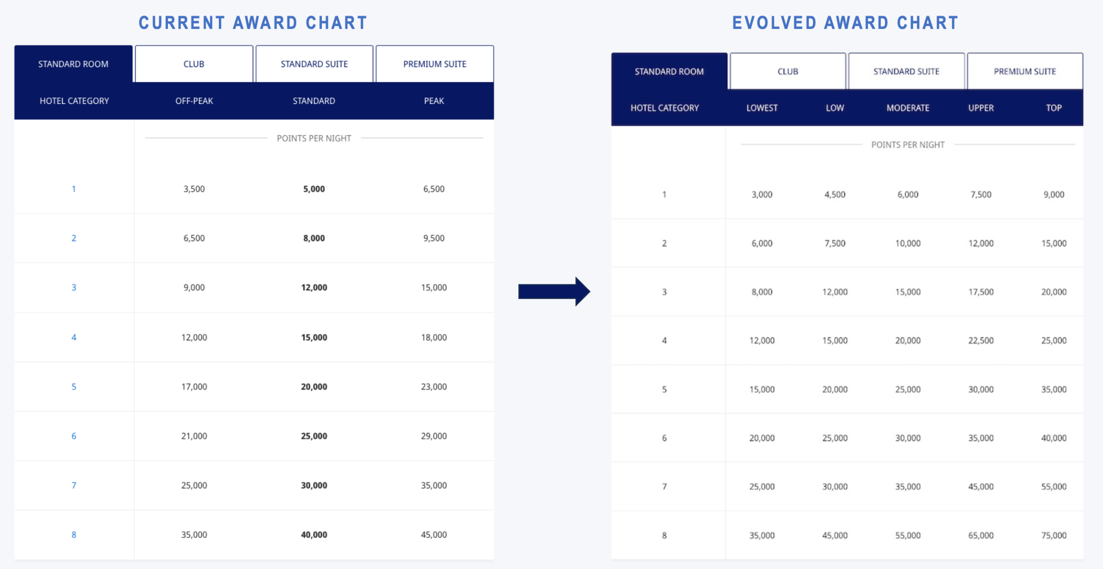Select Standard Suite tab in Evolved Award Chart
Image resolution: width=1103 pixels, height=569 pixels.
coord(906,72)
